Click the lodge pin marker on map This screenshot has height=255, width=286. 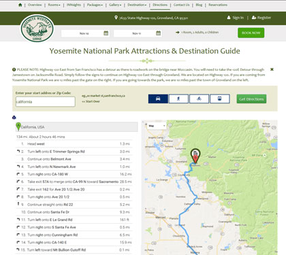tap(195, 154)
